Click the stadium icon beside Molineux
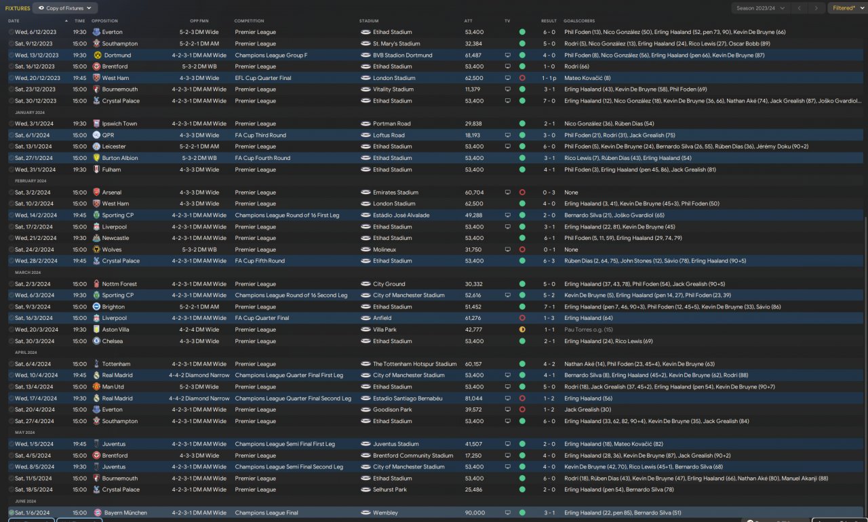This screenshot has height=522, width=868. click(x=366, y=249)
